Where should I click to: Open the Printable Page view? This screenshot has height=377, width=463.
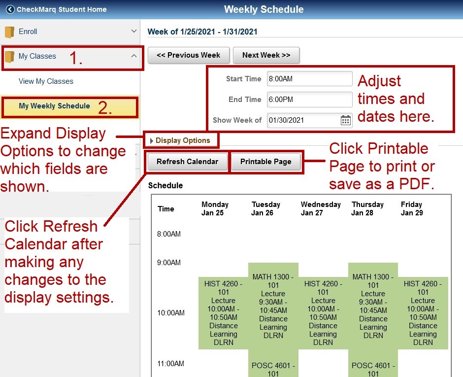tap(265, 162)
